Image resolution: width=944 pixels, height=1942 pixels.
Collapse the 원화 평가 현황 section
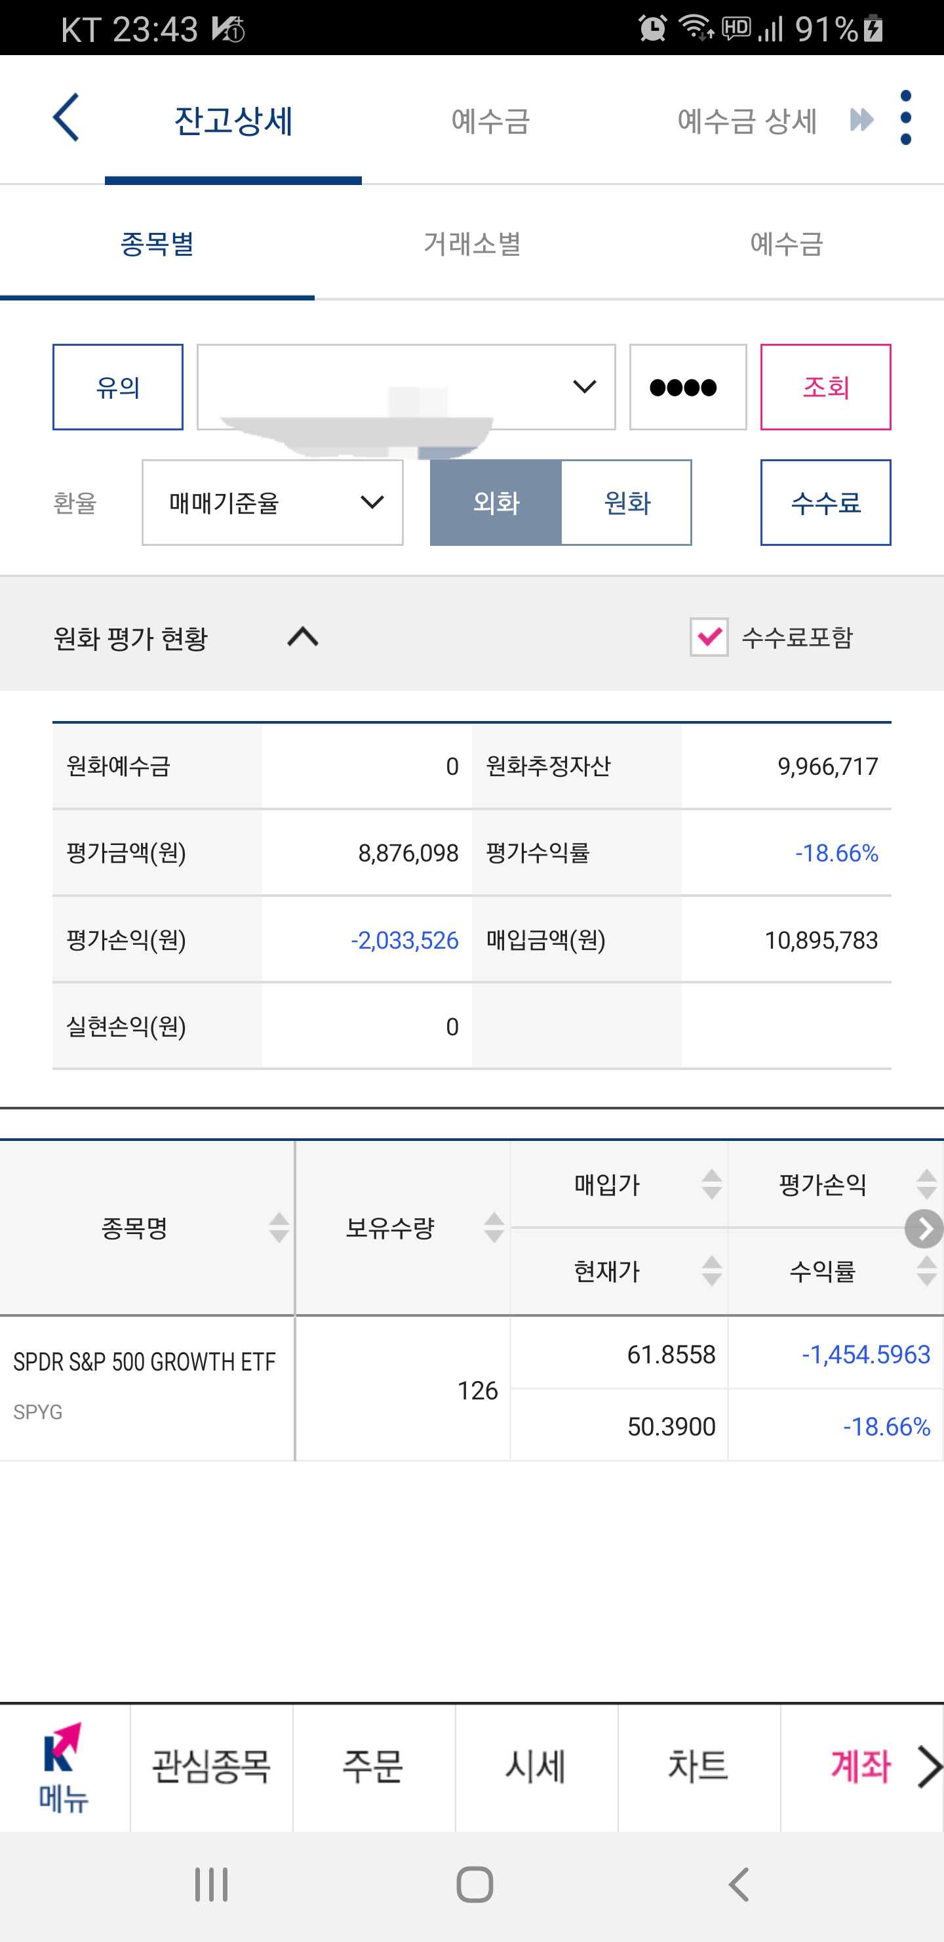click(x=303, y=637)
